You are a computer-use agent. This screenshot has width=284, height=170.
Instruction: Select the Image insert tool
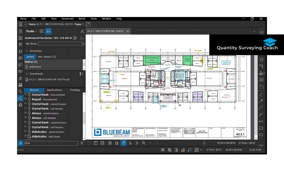[261, 80]
